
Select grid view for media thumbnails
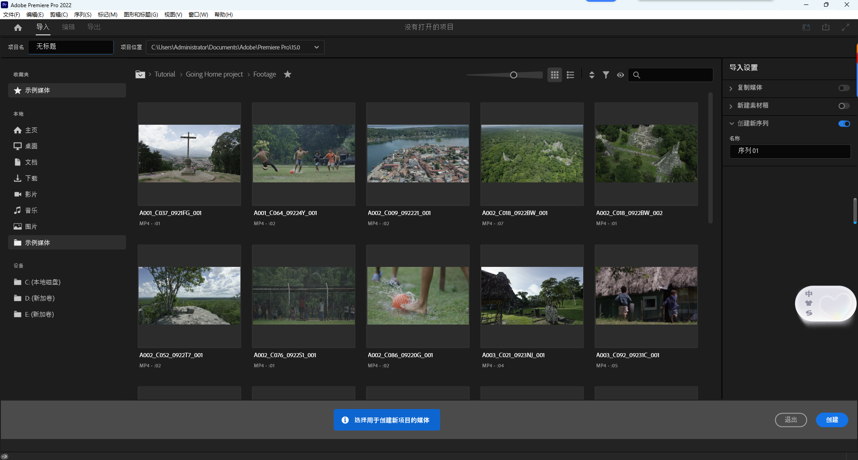click(555, 75)
